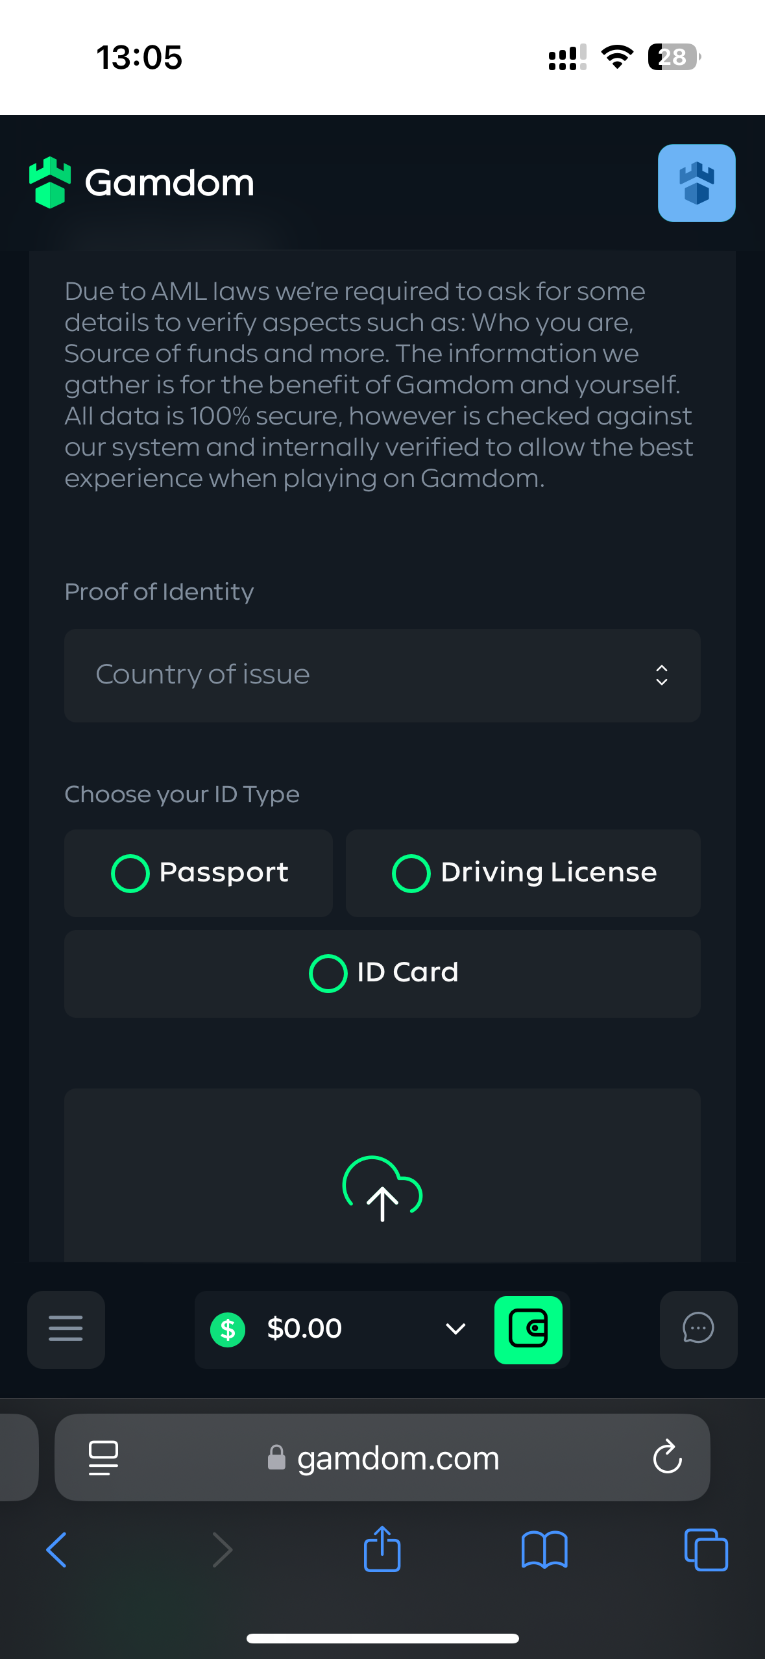
Task: Reload the gamdom.com page
Action: pos(667,1458)
